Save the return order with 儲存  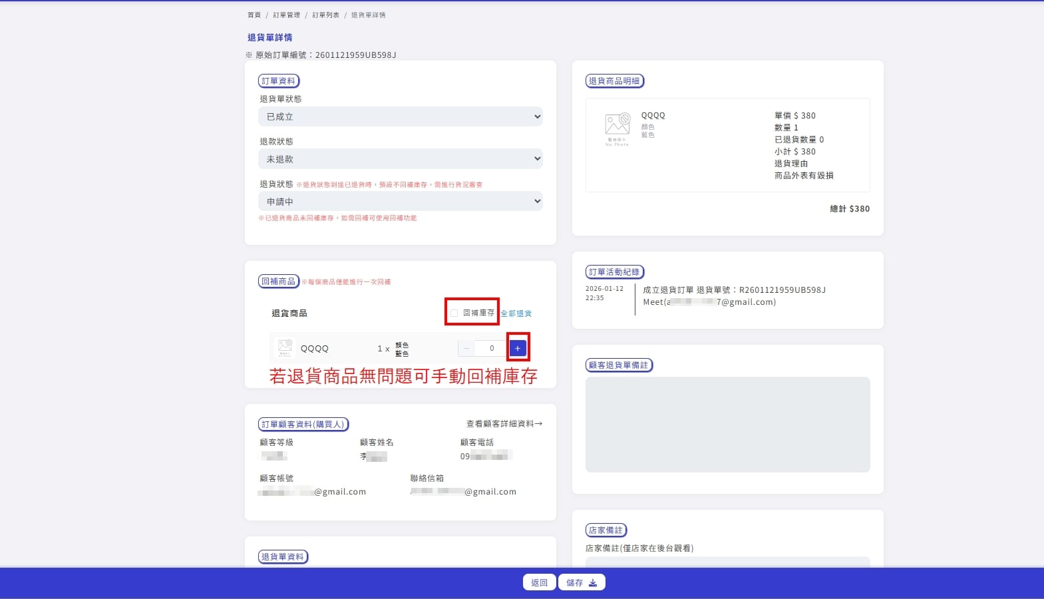[582, 582]
